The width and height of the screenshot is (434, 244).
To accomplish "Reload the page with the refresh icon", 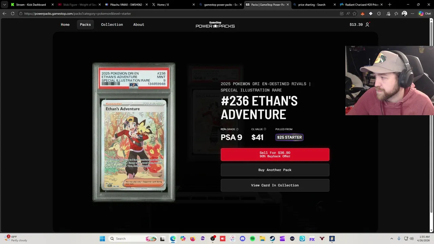I will pyautogui.click(x=13, y=14).
